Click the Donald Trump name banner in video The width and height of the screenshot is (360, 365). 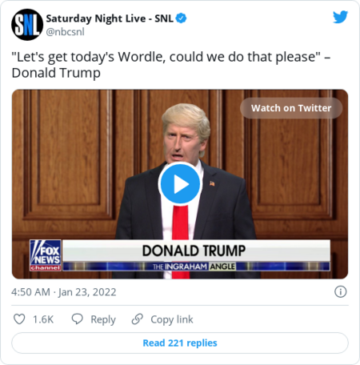click(x=194, y=251)
